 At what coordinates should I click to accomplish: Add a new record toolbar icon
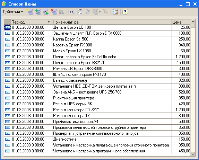30,12
